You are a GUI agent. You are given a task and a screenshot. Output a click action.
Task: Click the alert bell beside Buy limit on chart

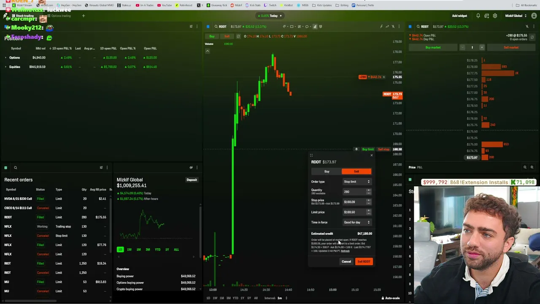tap(356, 149)
